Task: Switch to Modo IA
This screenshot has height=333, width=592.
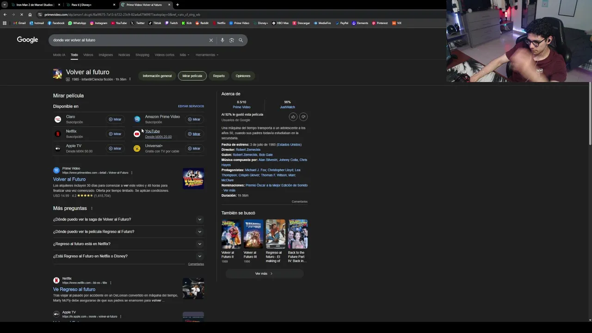Action: click(59, 55)
